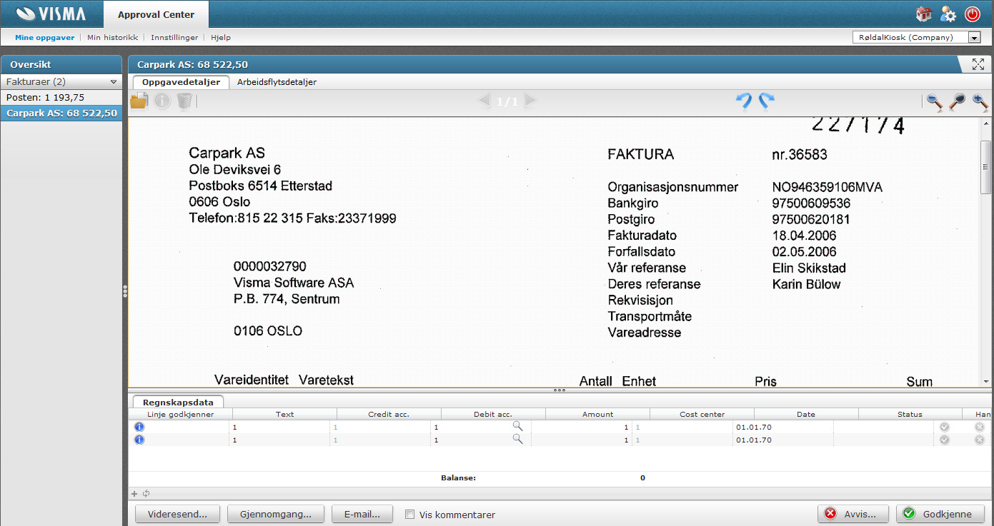Click the Godkjenne approve button

tap(940, 514)
